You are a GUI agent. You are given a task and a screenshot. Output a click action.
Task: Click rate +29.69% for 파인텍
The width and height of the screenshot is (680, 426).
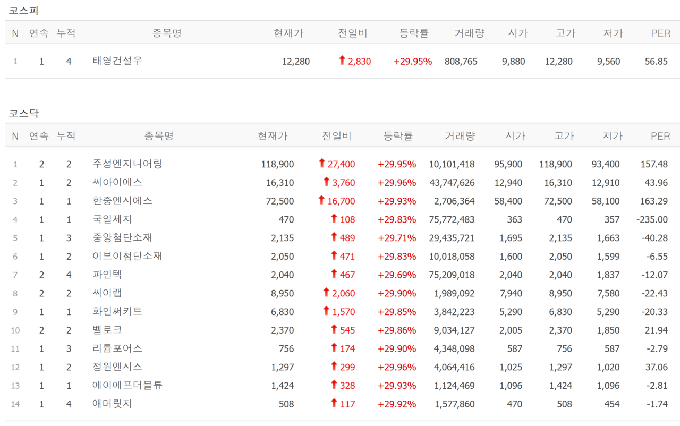397,275
